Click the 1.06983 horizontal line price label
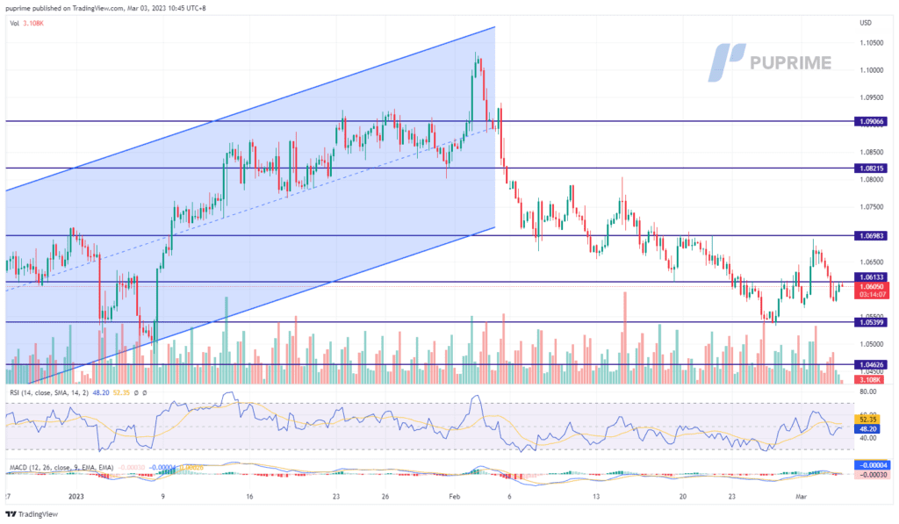The width and height of the screenshot is (899, 524). (872, 235)
